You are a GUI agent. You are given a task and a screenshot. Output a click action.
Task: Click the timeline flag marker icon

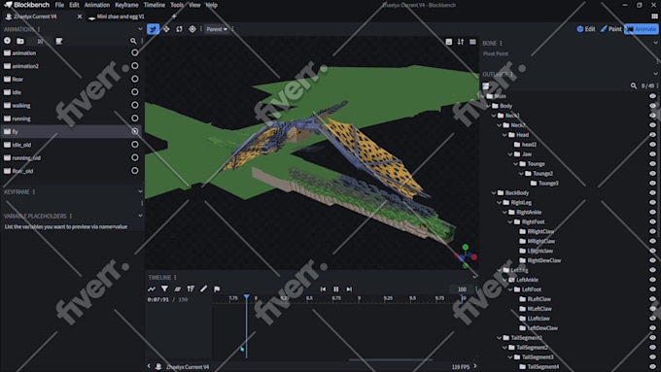point(217,289)
